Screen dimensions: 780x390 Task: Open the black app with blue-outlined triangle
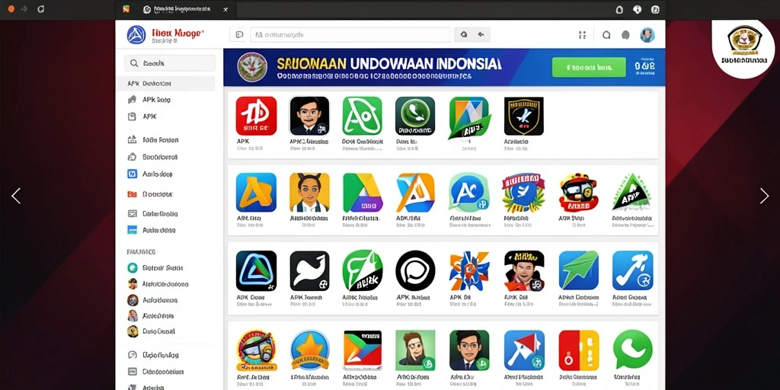pos(256,270)
